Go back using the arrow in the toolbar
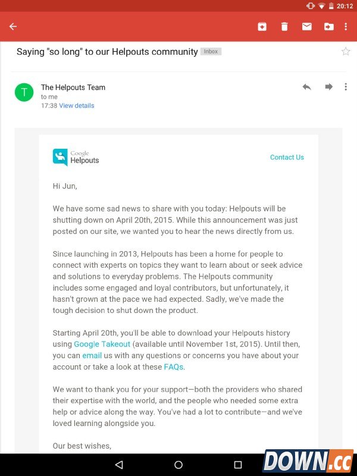The width and height of the screenshot is (357, 476). [13, 27]
